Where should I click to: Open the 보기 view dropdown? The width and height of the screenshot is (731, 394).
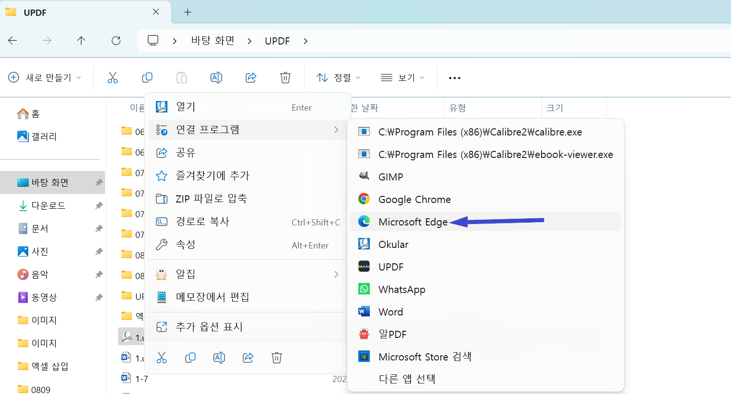click(402, 78)
